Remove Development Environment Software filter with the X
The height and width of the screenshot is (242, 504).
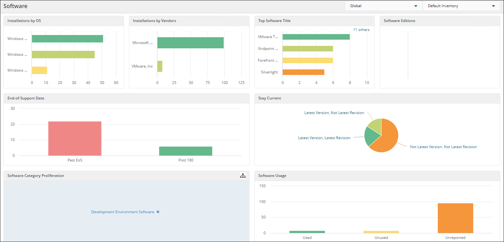point(158,212)
